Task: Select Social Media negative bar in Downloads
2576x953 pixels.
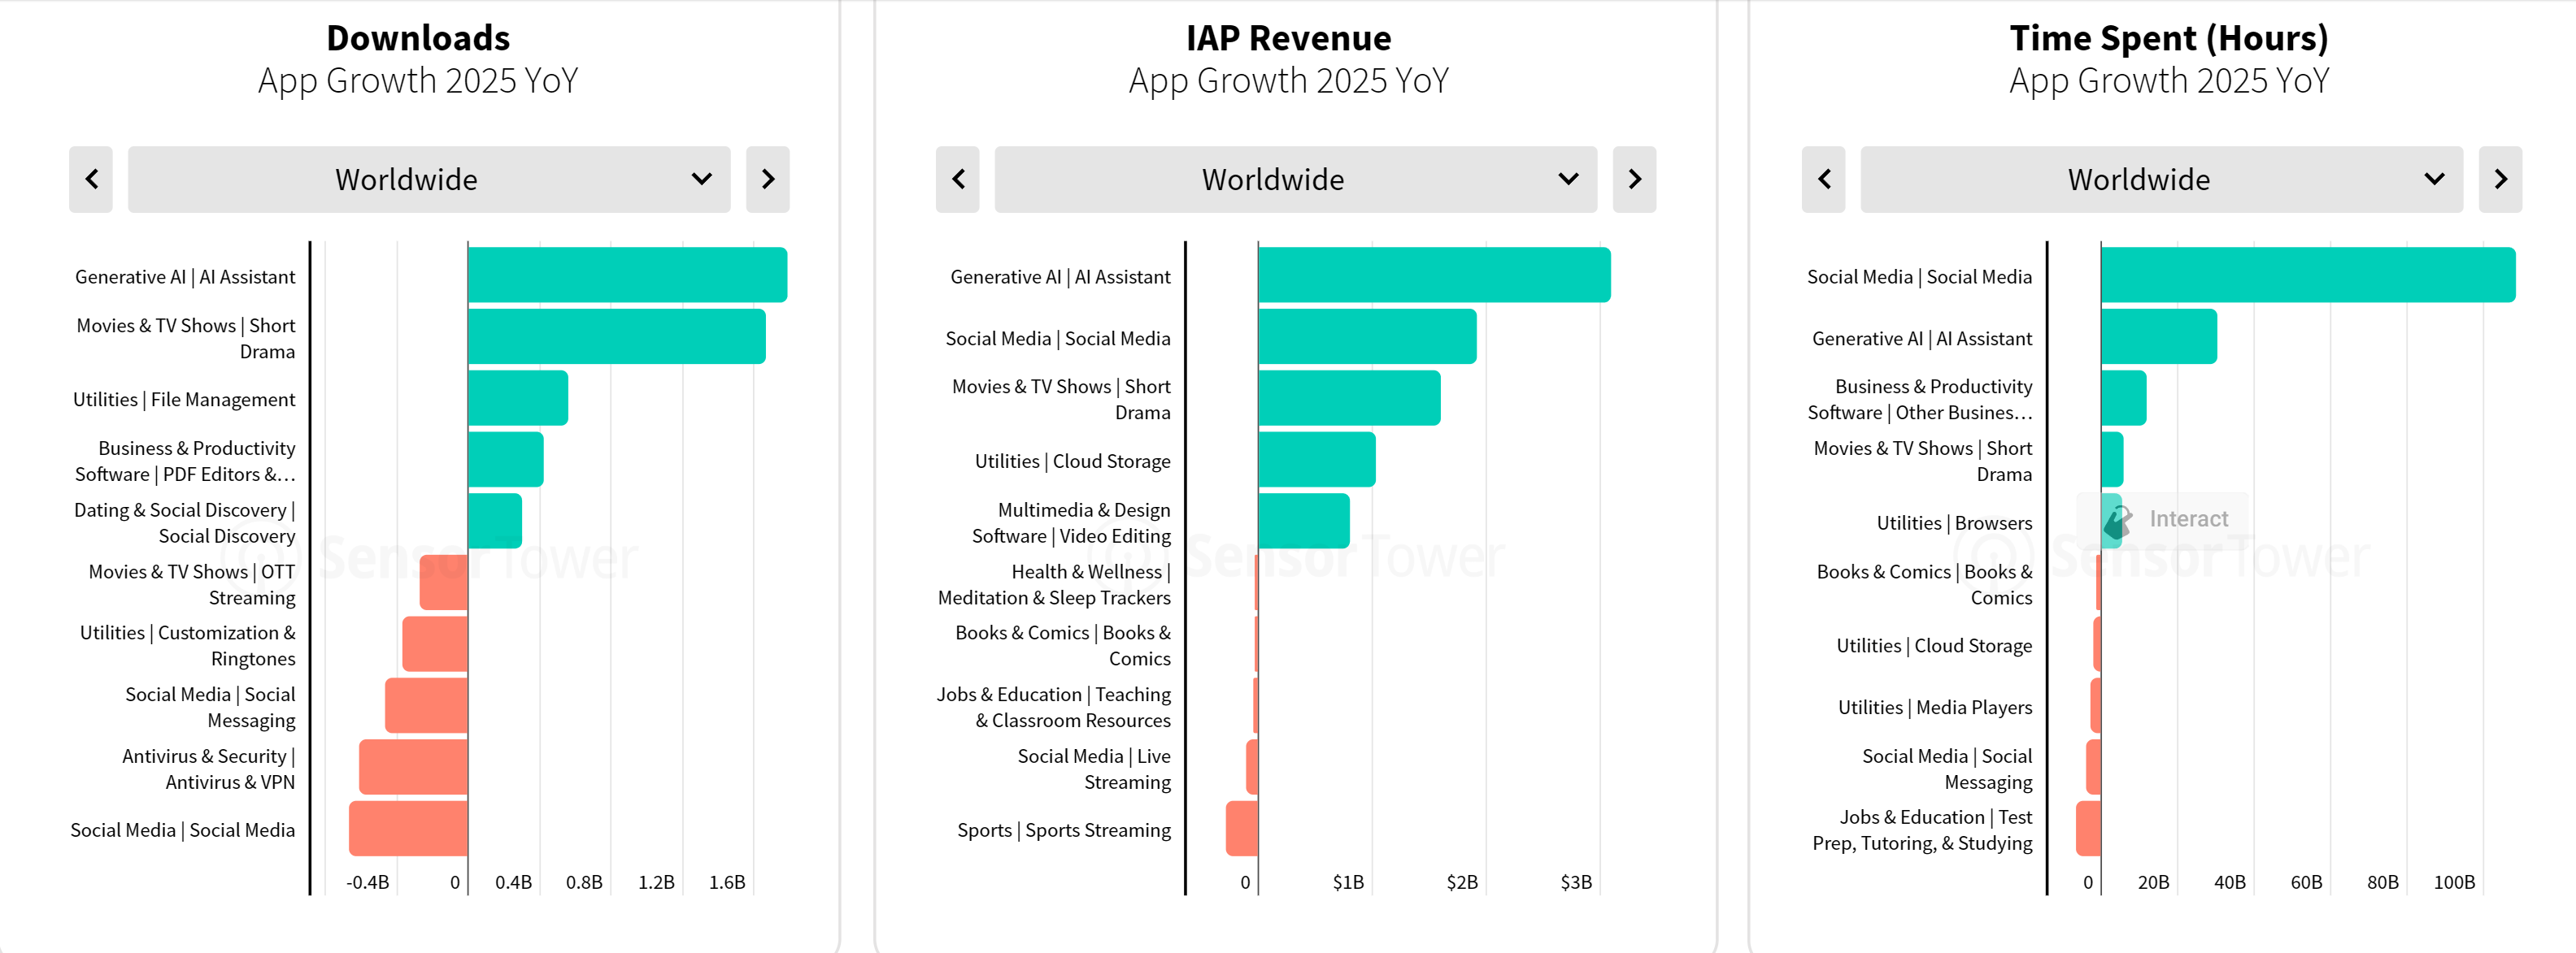Action: pos(408,828)
